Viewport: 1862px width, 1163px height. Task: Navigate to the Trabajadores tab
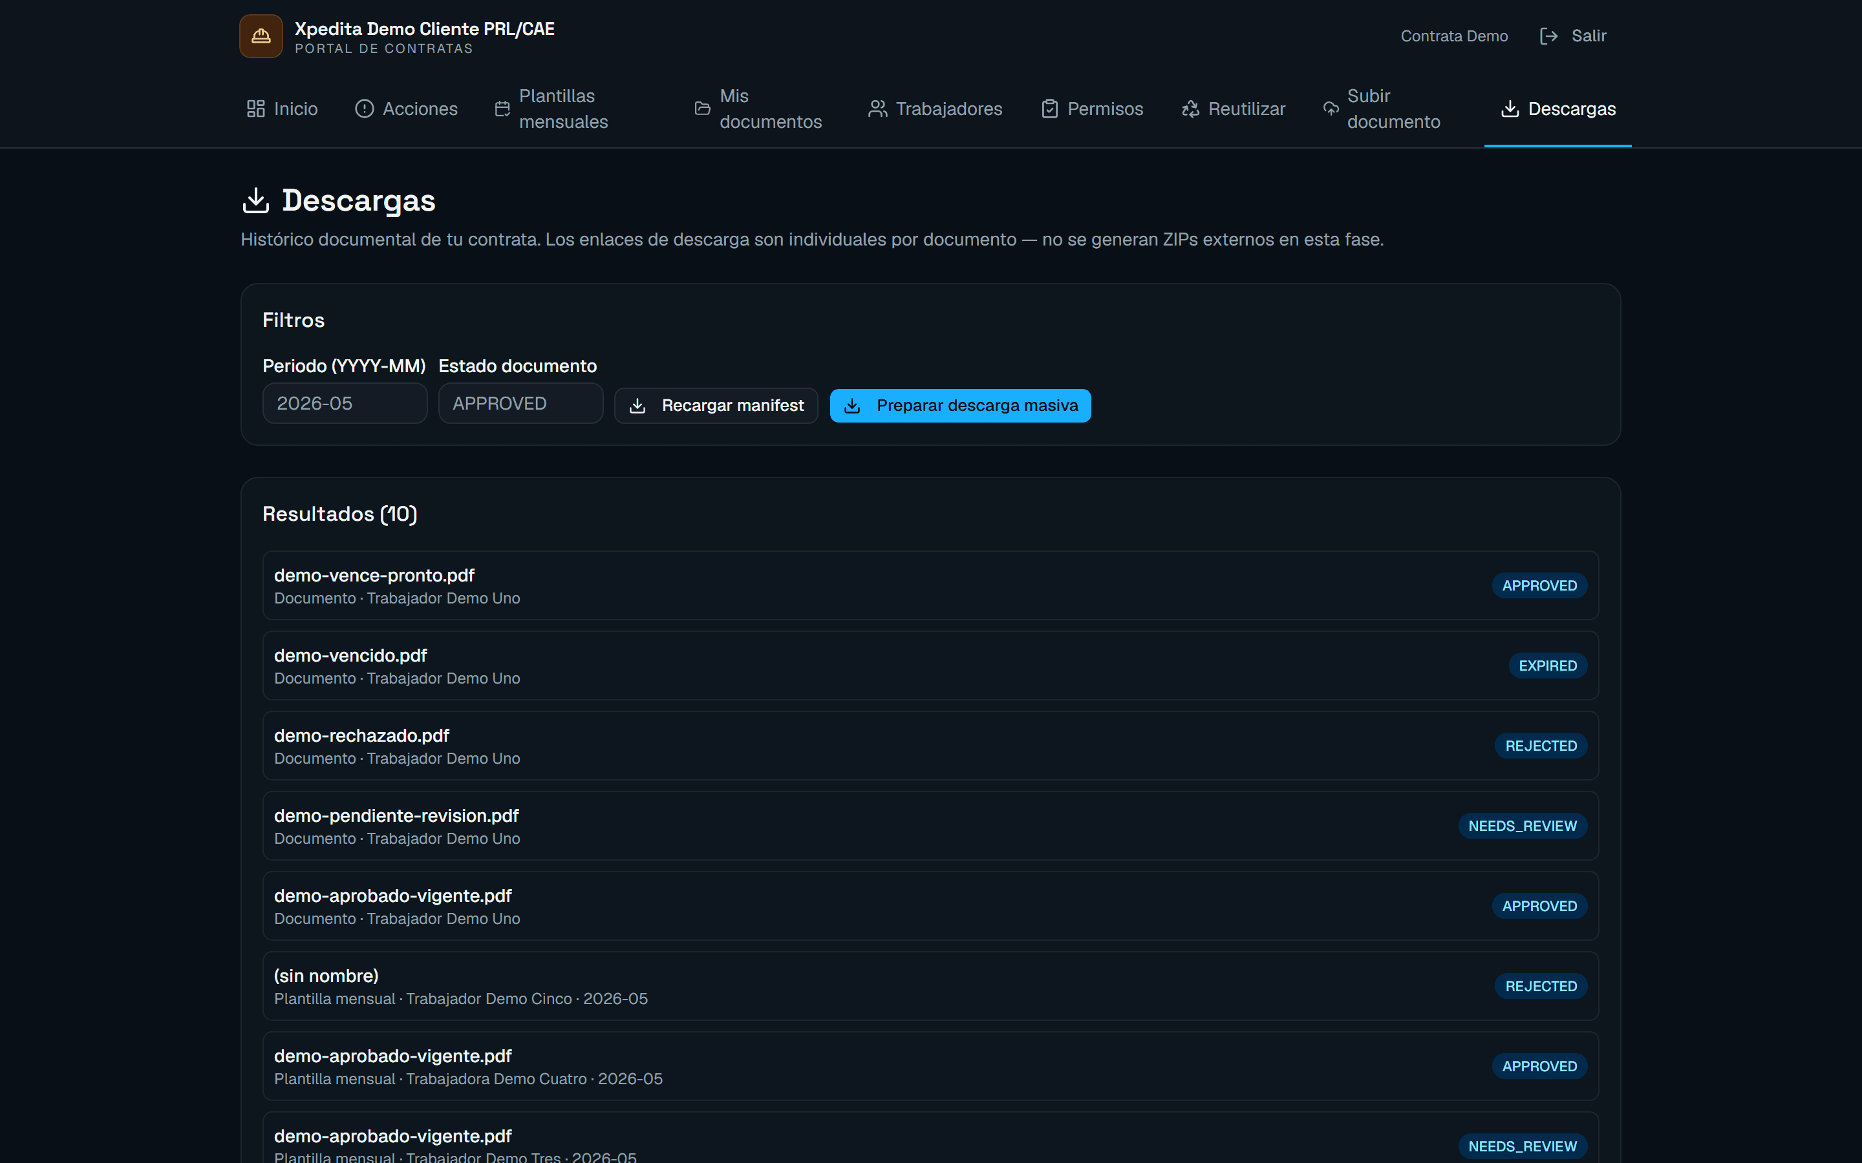935,109
